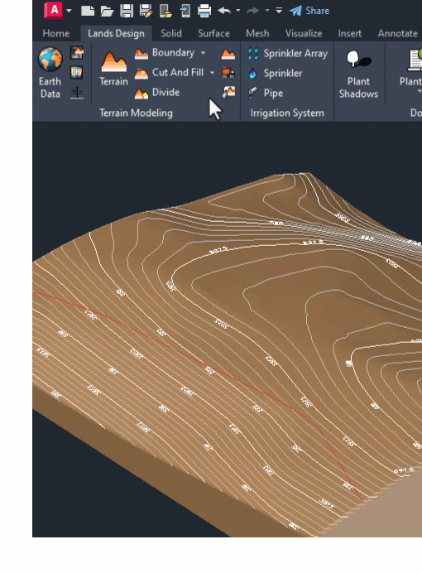This screenshot has width=422, height=573.
Task: Select the red line on the terrain
Action: (204, 364)
